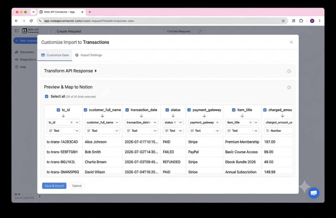The image size is (336, 218).
Task: Open the Chrome three-dot menu
Action: (319, 21)
